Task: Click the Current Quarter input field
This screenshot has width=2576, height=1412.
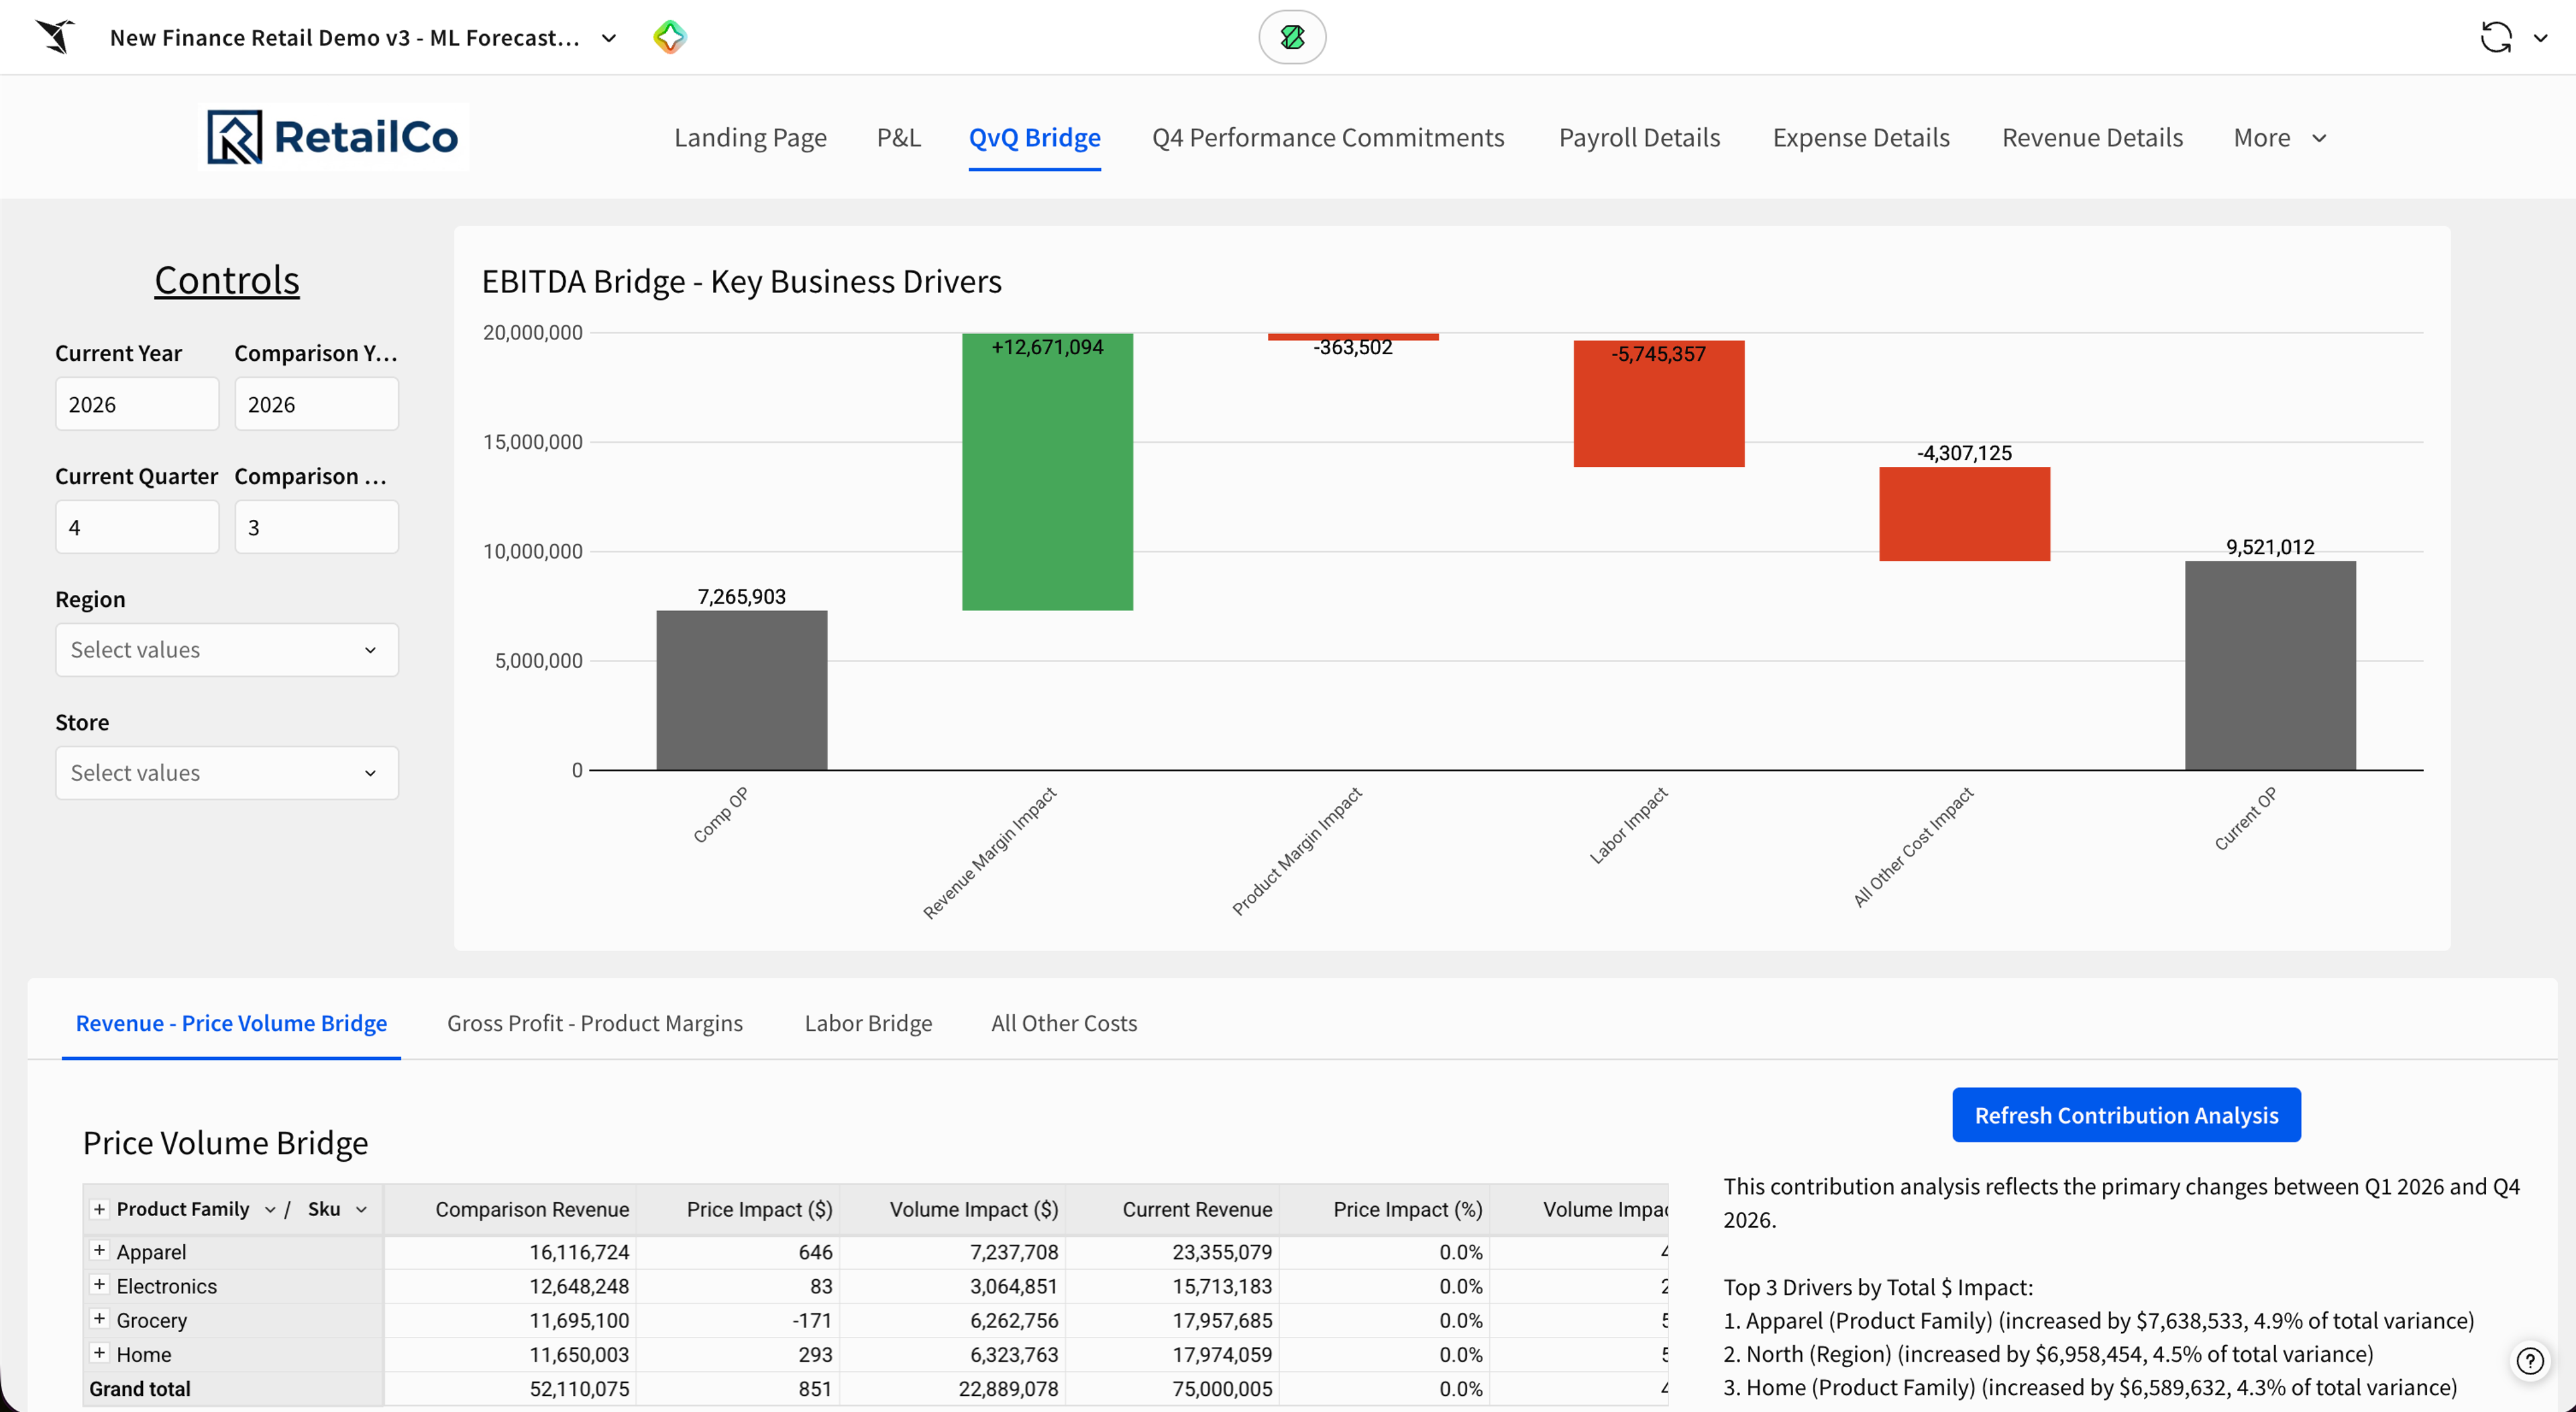Action: click(137, 527)
